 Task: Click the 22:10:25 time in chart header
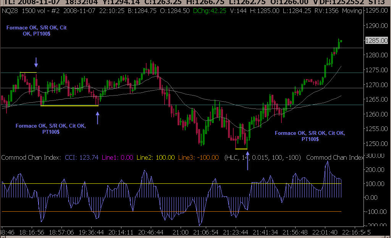[x=112, y=11]
